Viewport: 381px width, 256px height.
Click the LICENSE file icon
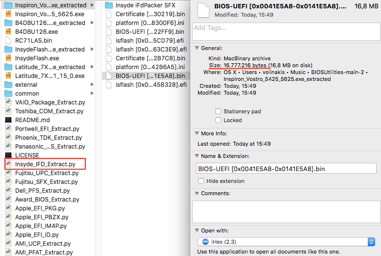coord(8,155)
